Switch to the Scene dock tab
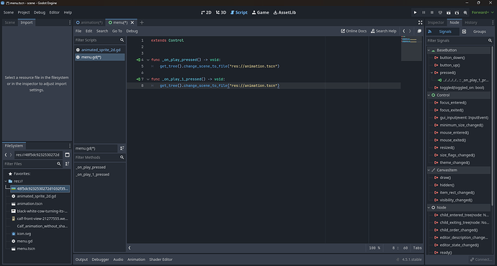The image size is (497, 266). [10, 22]
